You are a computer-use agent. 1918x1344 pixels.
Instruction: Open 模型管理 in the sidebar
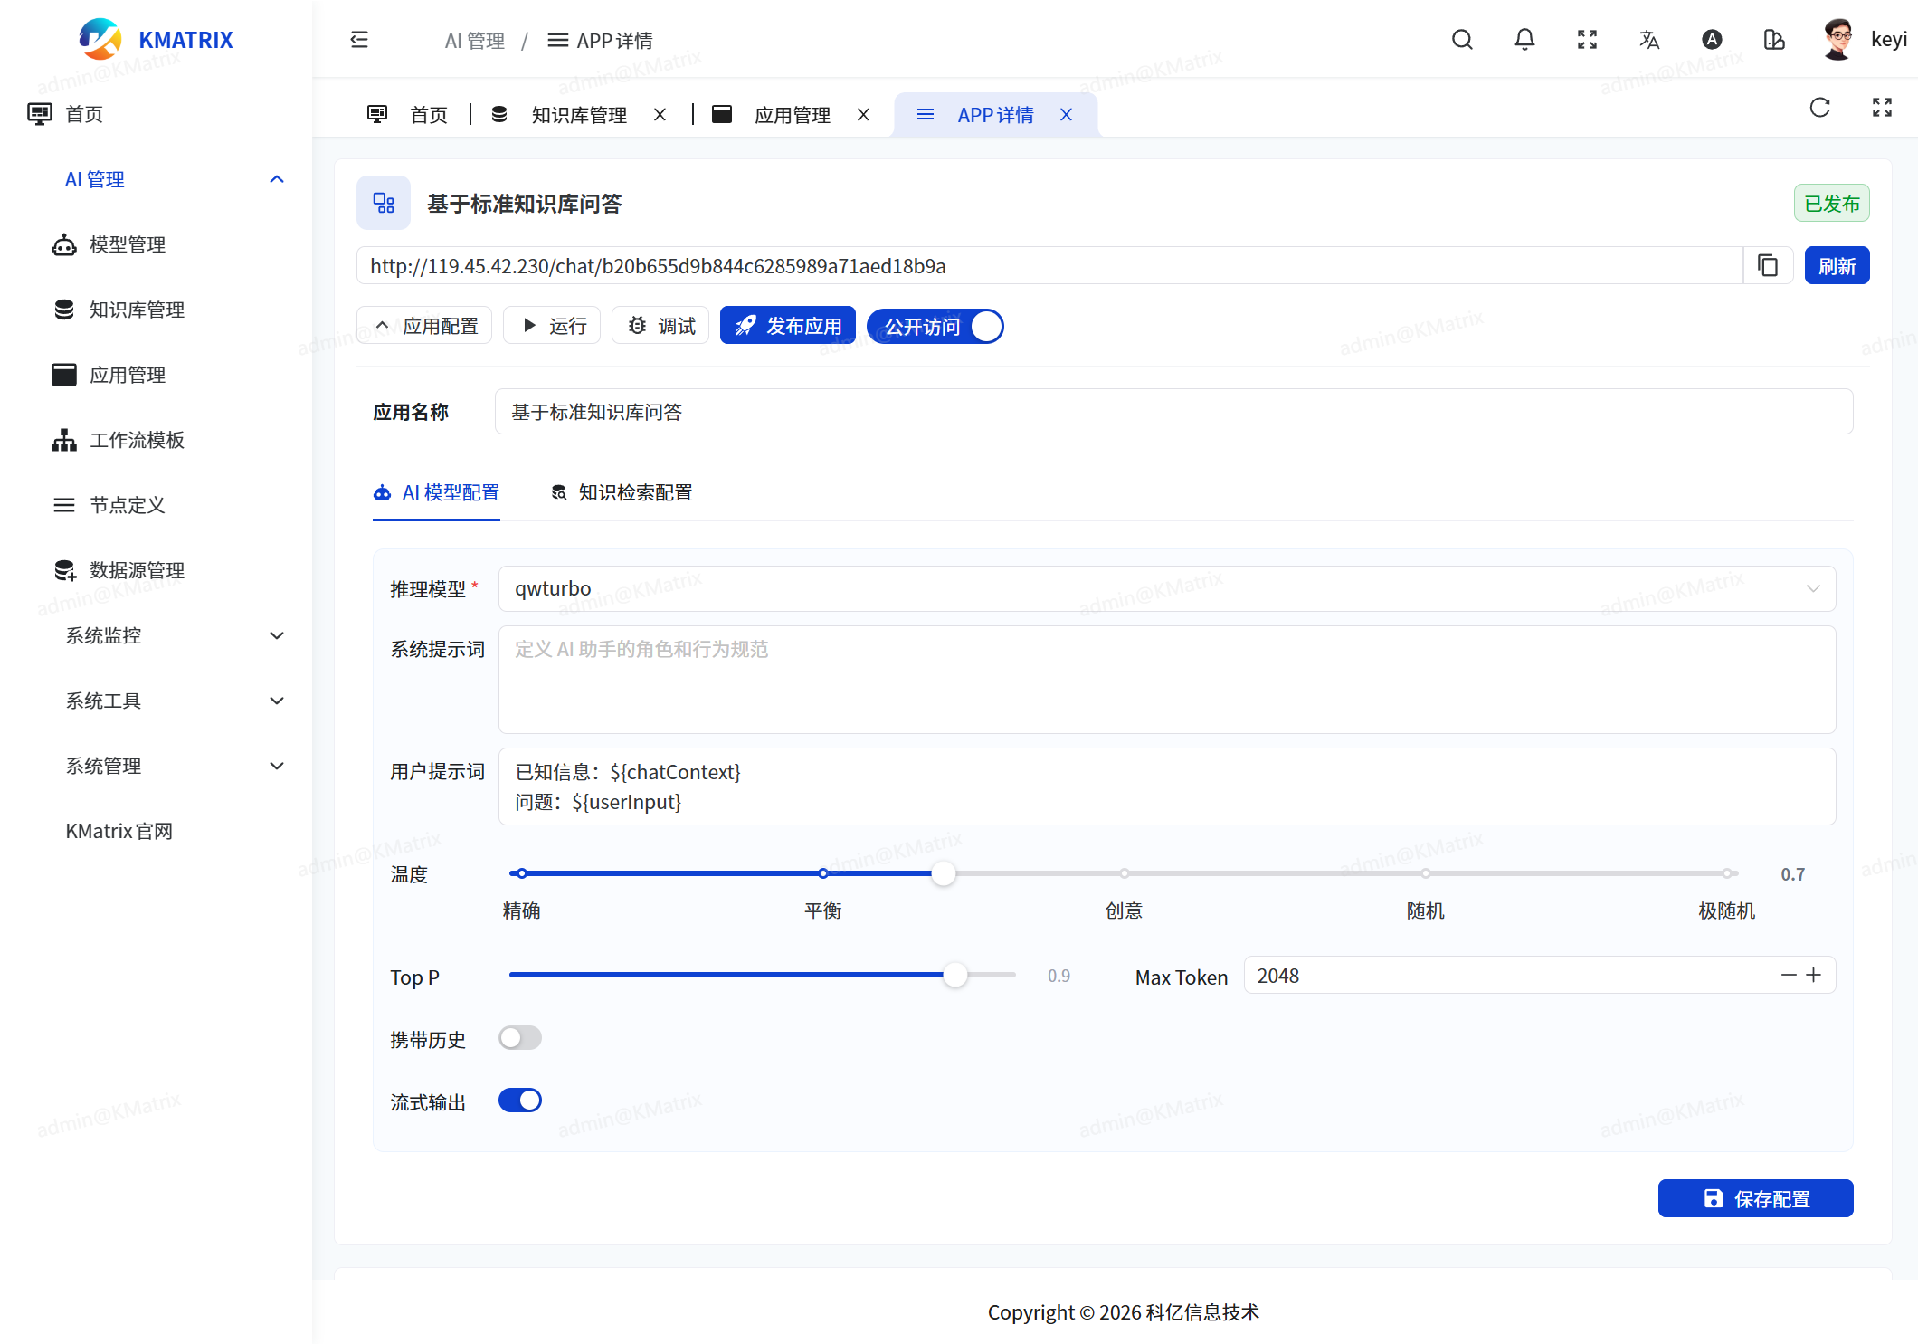coord(127,244)
